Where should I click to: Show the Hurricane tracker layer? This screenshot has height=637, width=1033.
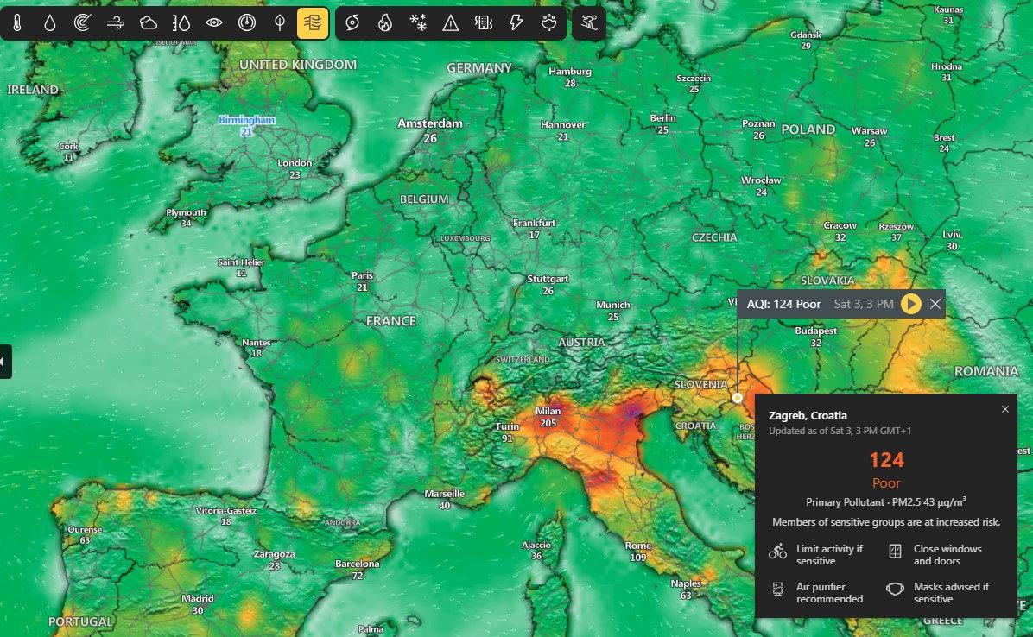pos(352,23)
